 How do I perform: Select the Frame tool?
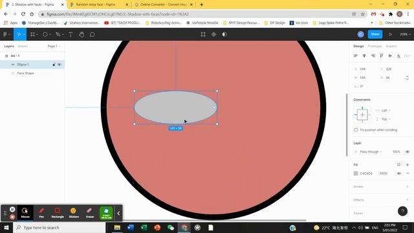pos(32,34)
